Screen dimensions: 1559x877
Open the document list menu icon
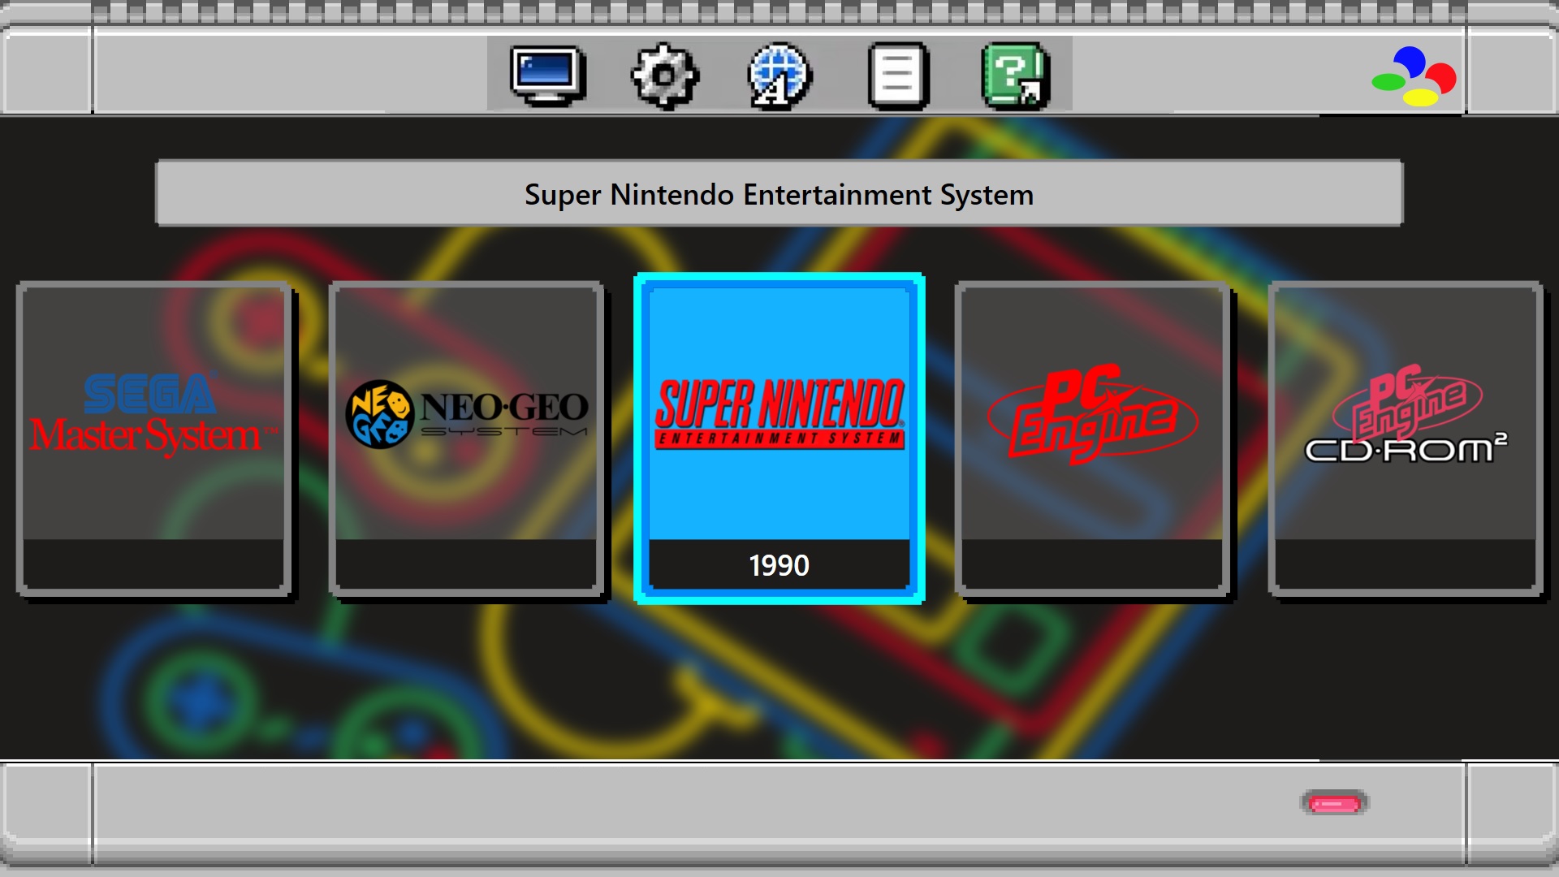pos(897,76)
